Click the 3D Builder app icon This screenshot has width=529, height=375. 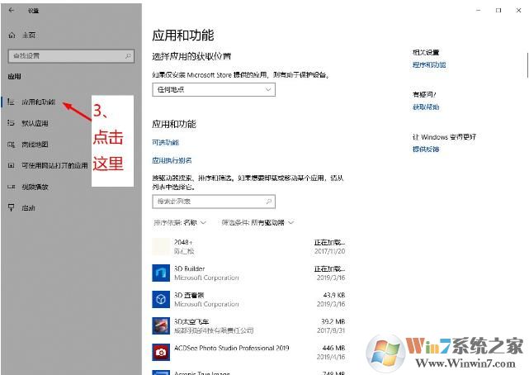(161, 273)
